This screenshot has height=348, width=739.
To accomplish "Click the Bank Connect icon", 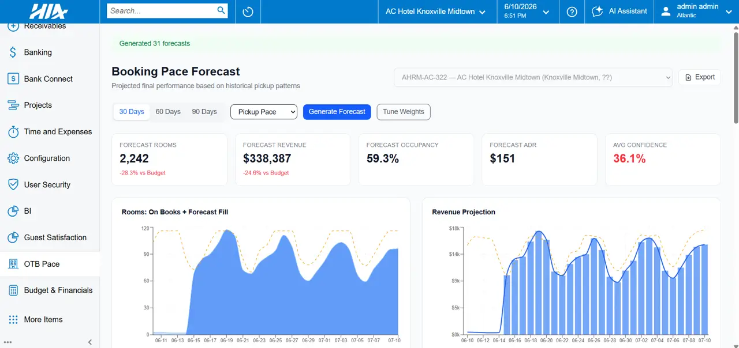I will [x=13, y=79].
